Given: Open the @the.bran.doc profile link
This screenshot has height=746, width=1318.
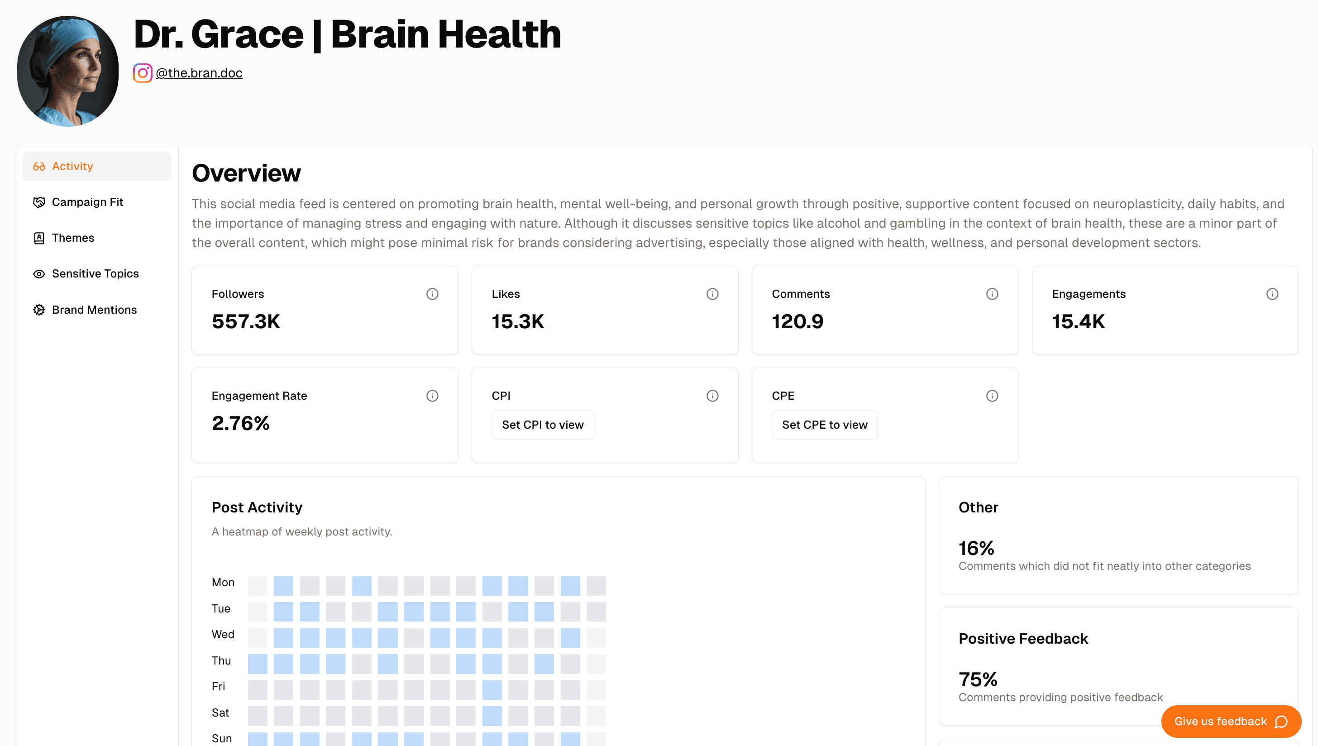Looking at the screenshot, I should [199, 72].
